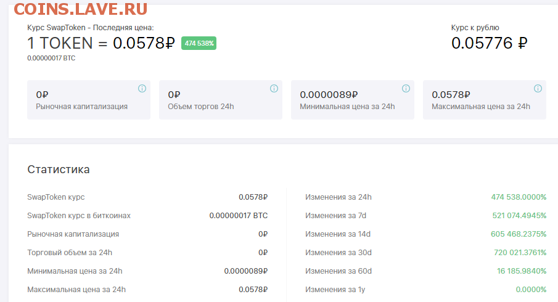558x302 pixels.
Task: Click the 720 021.3761% change value
Action: pos(520,253)
